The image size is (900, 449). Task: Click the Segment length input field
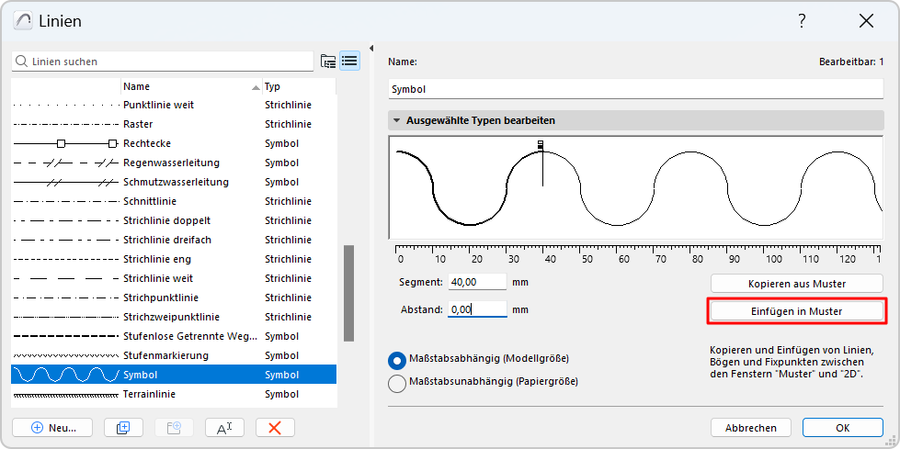click(476, 282)
